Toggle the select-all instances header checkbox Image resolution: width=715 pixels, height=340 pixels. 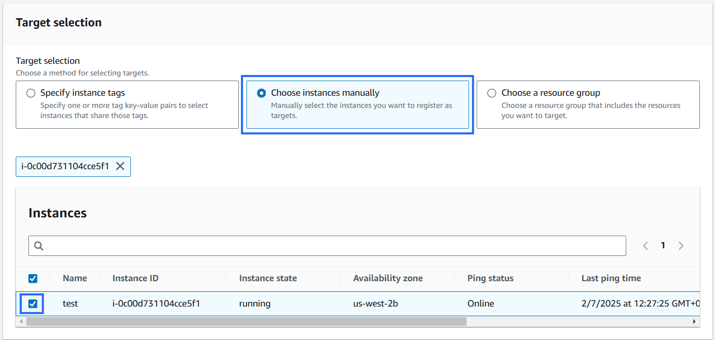point(32,278)
